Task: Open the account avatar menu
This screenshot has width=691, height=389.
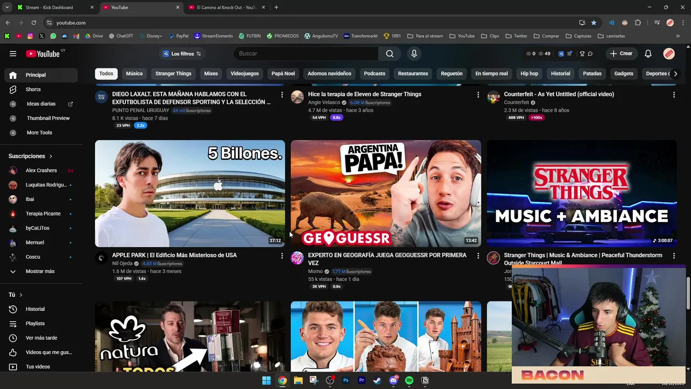Action: click(669, 53)
